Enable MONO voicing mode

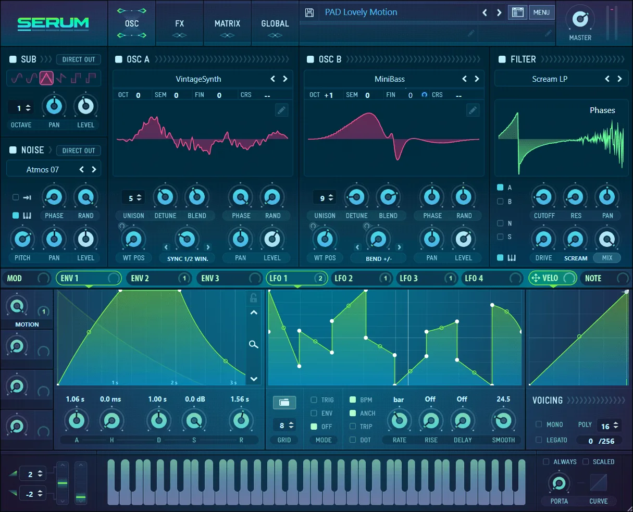pos(539,424)
